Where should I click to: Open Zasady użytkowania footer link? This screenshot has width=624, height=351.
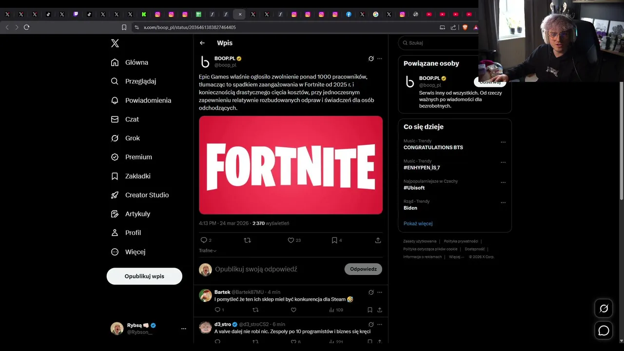click(x=420, y=241)
